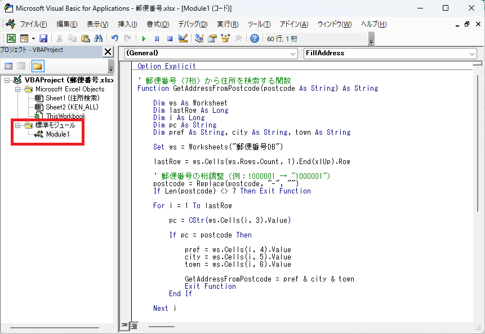The image size is (485, 334).
Task: Switch to Full Module View button
Action: click(x=135, y=326)
